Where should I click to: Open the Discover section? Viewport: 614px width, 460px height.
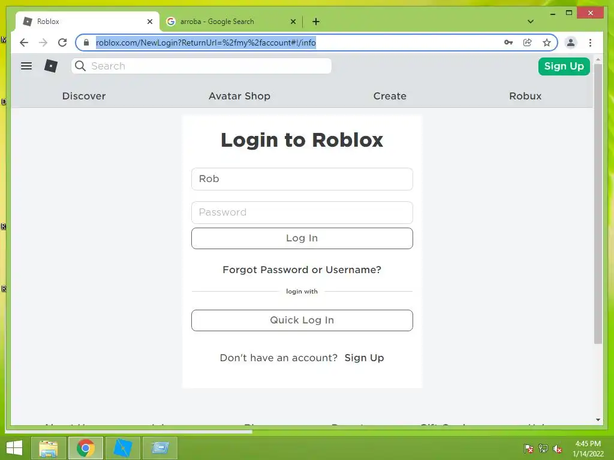coord(84,96)
